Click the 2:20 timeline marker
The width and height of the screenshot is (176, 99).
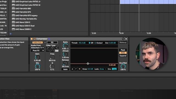[149, 33]
